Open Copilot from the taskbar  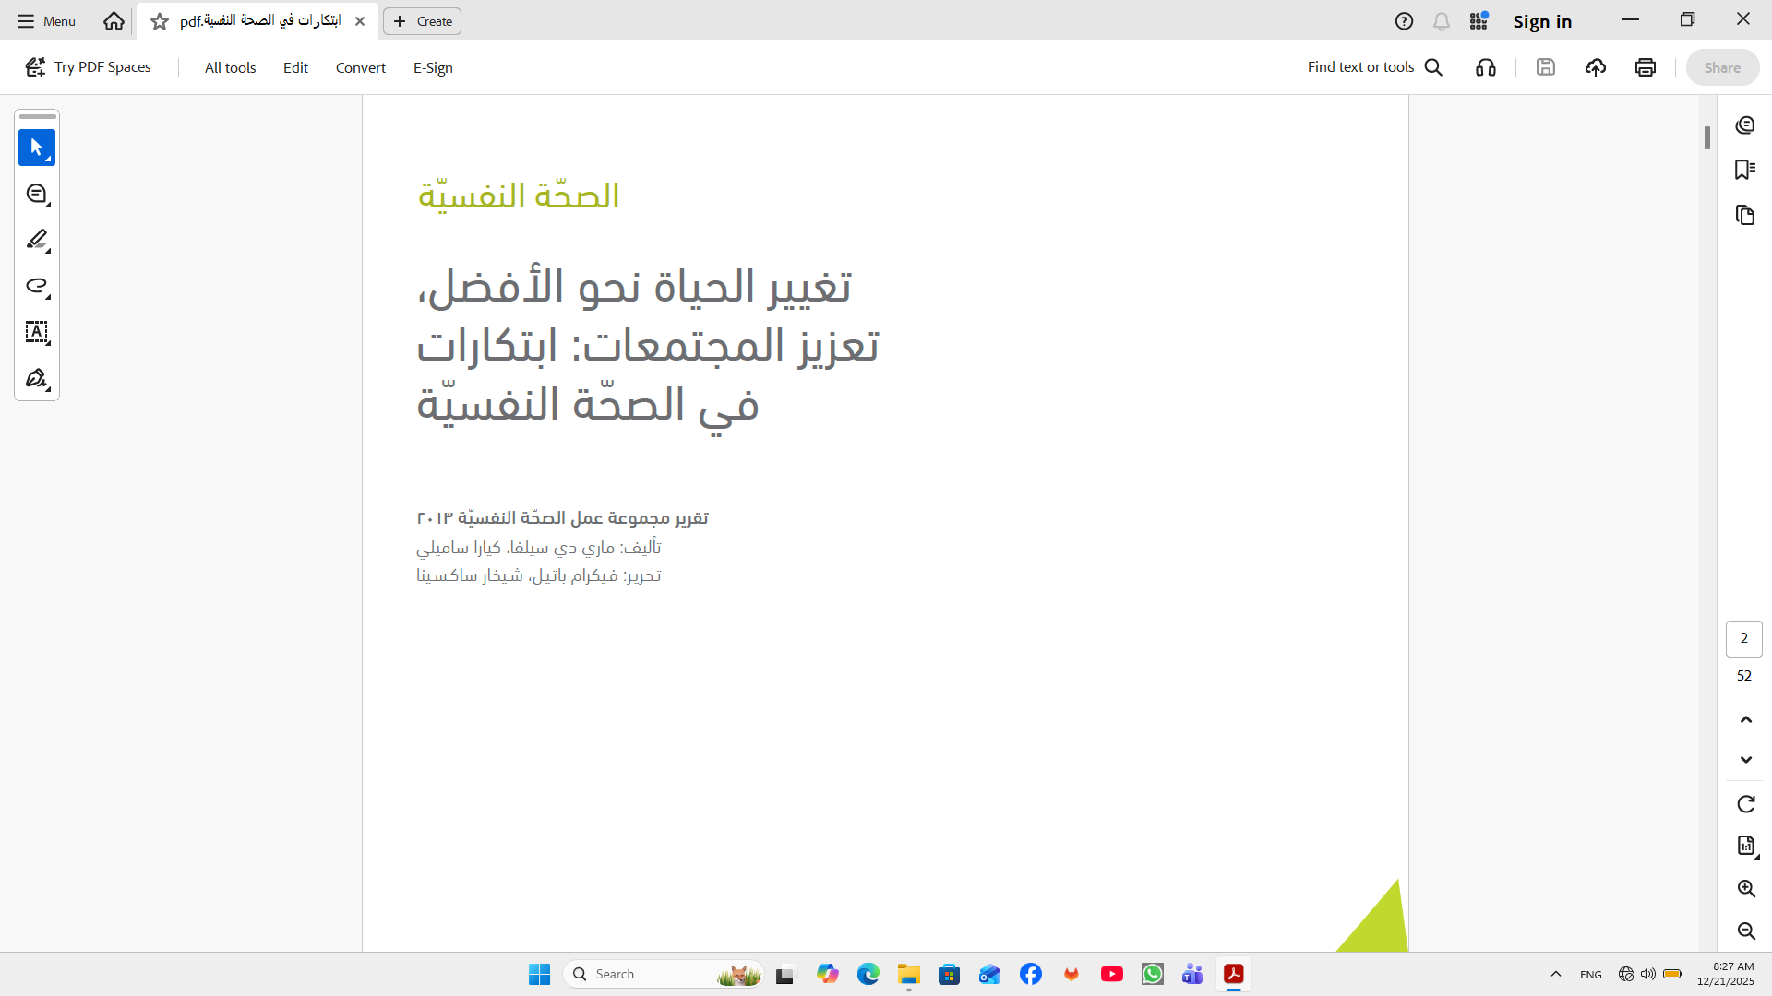(x=828, y=974)
